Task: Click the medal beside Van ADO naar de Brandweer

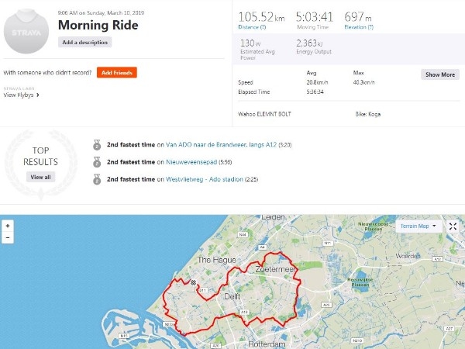Action: pos(97,145)
